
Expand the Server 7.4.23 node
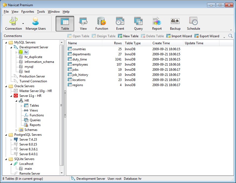pos(11,140)
